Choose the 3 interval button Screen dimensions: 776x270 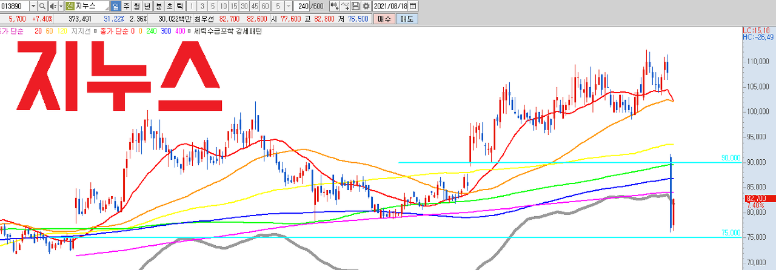202,6
